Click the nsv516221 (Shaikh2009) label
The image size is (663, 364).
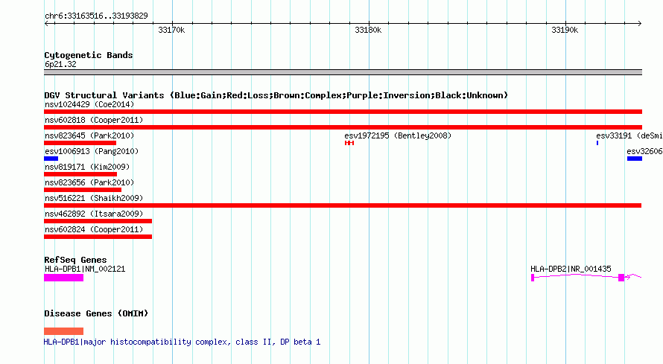pyautogui.click(x=94, y=198)
